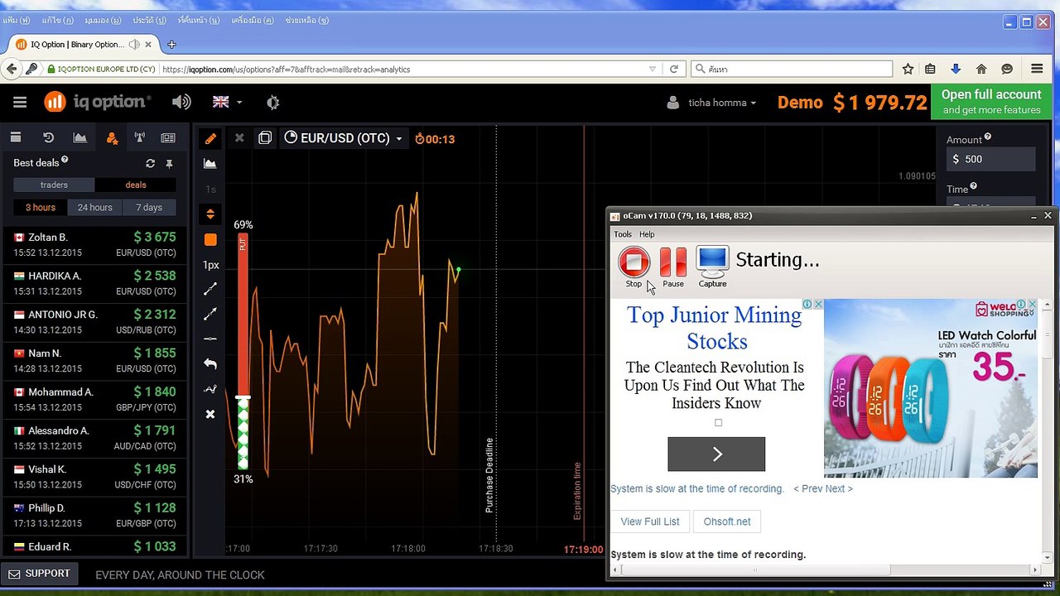Click the View Full List button in oCam

click(x=650, y=521)
